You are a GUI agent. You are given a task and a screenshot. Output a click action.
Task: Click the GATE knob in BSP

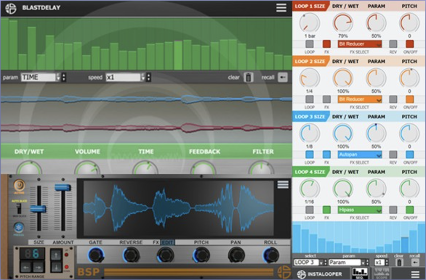click(96, 255)
